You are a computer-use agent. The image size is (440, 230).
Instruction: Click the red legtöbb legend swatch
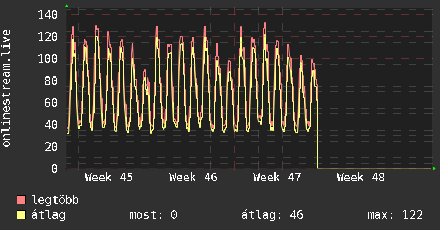(21, 200)
